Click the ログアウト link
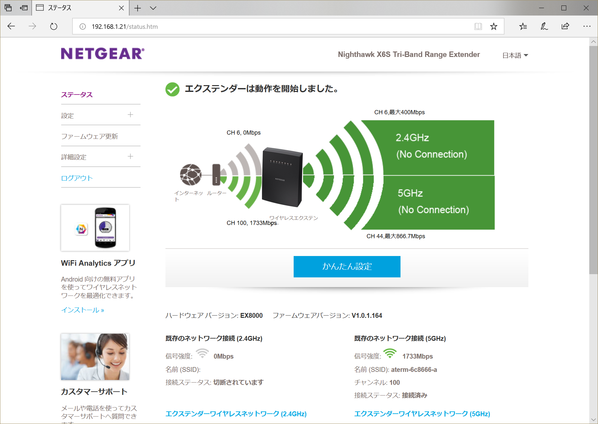Screen dimensions: 598x424 [77, 178]
